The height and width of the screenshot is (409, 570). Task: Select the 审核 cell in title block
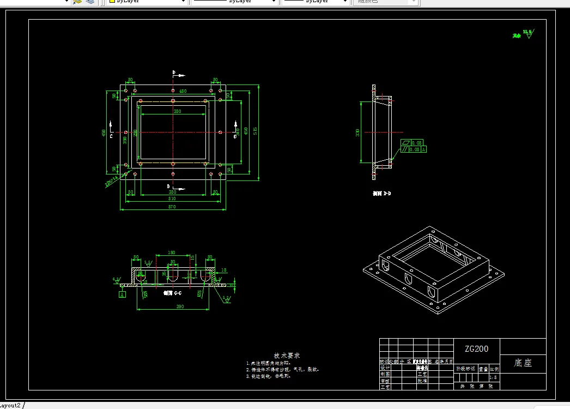(385, 381)
